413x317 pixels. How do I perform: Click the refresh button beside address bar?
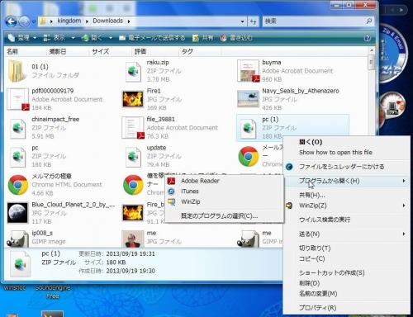pyautogui.click(x=253, y=21)
